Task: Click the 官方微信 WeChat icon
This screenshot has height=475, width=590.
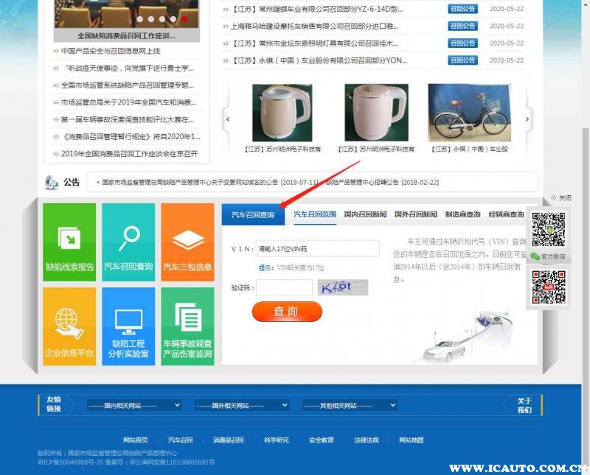Action: coord(535,256)
